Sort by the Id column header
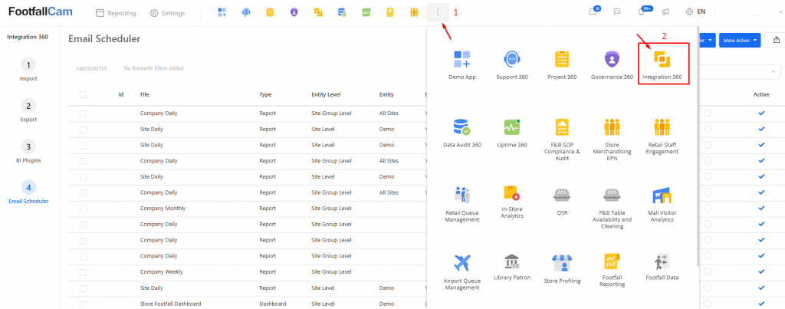 121,94
